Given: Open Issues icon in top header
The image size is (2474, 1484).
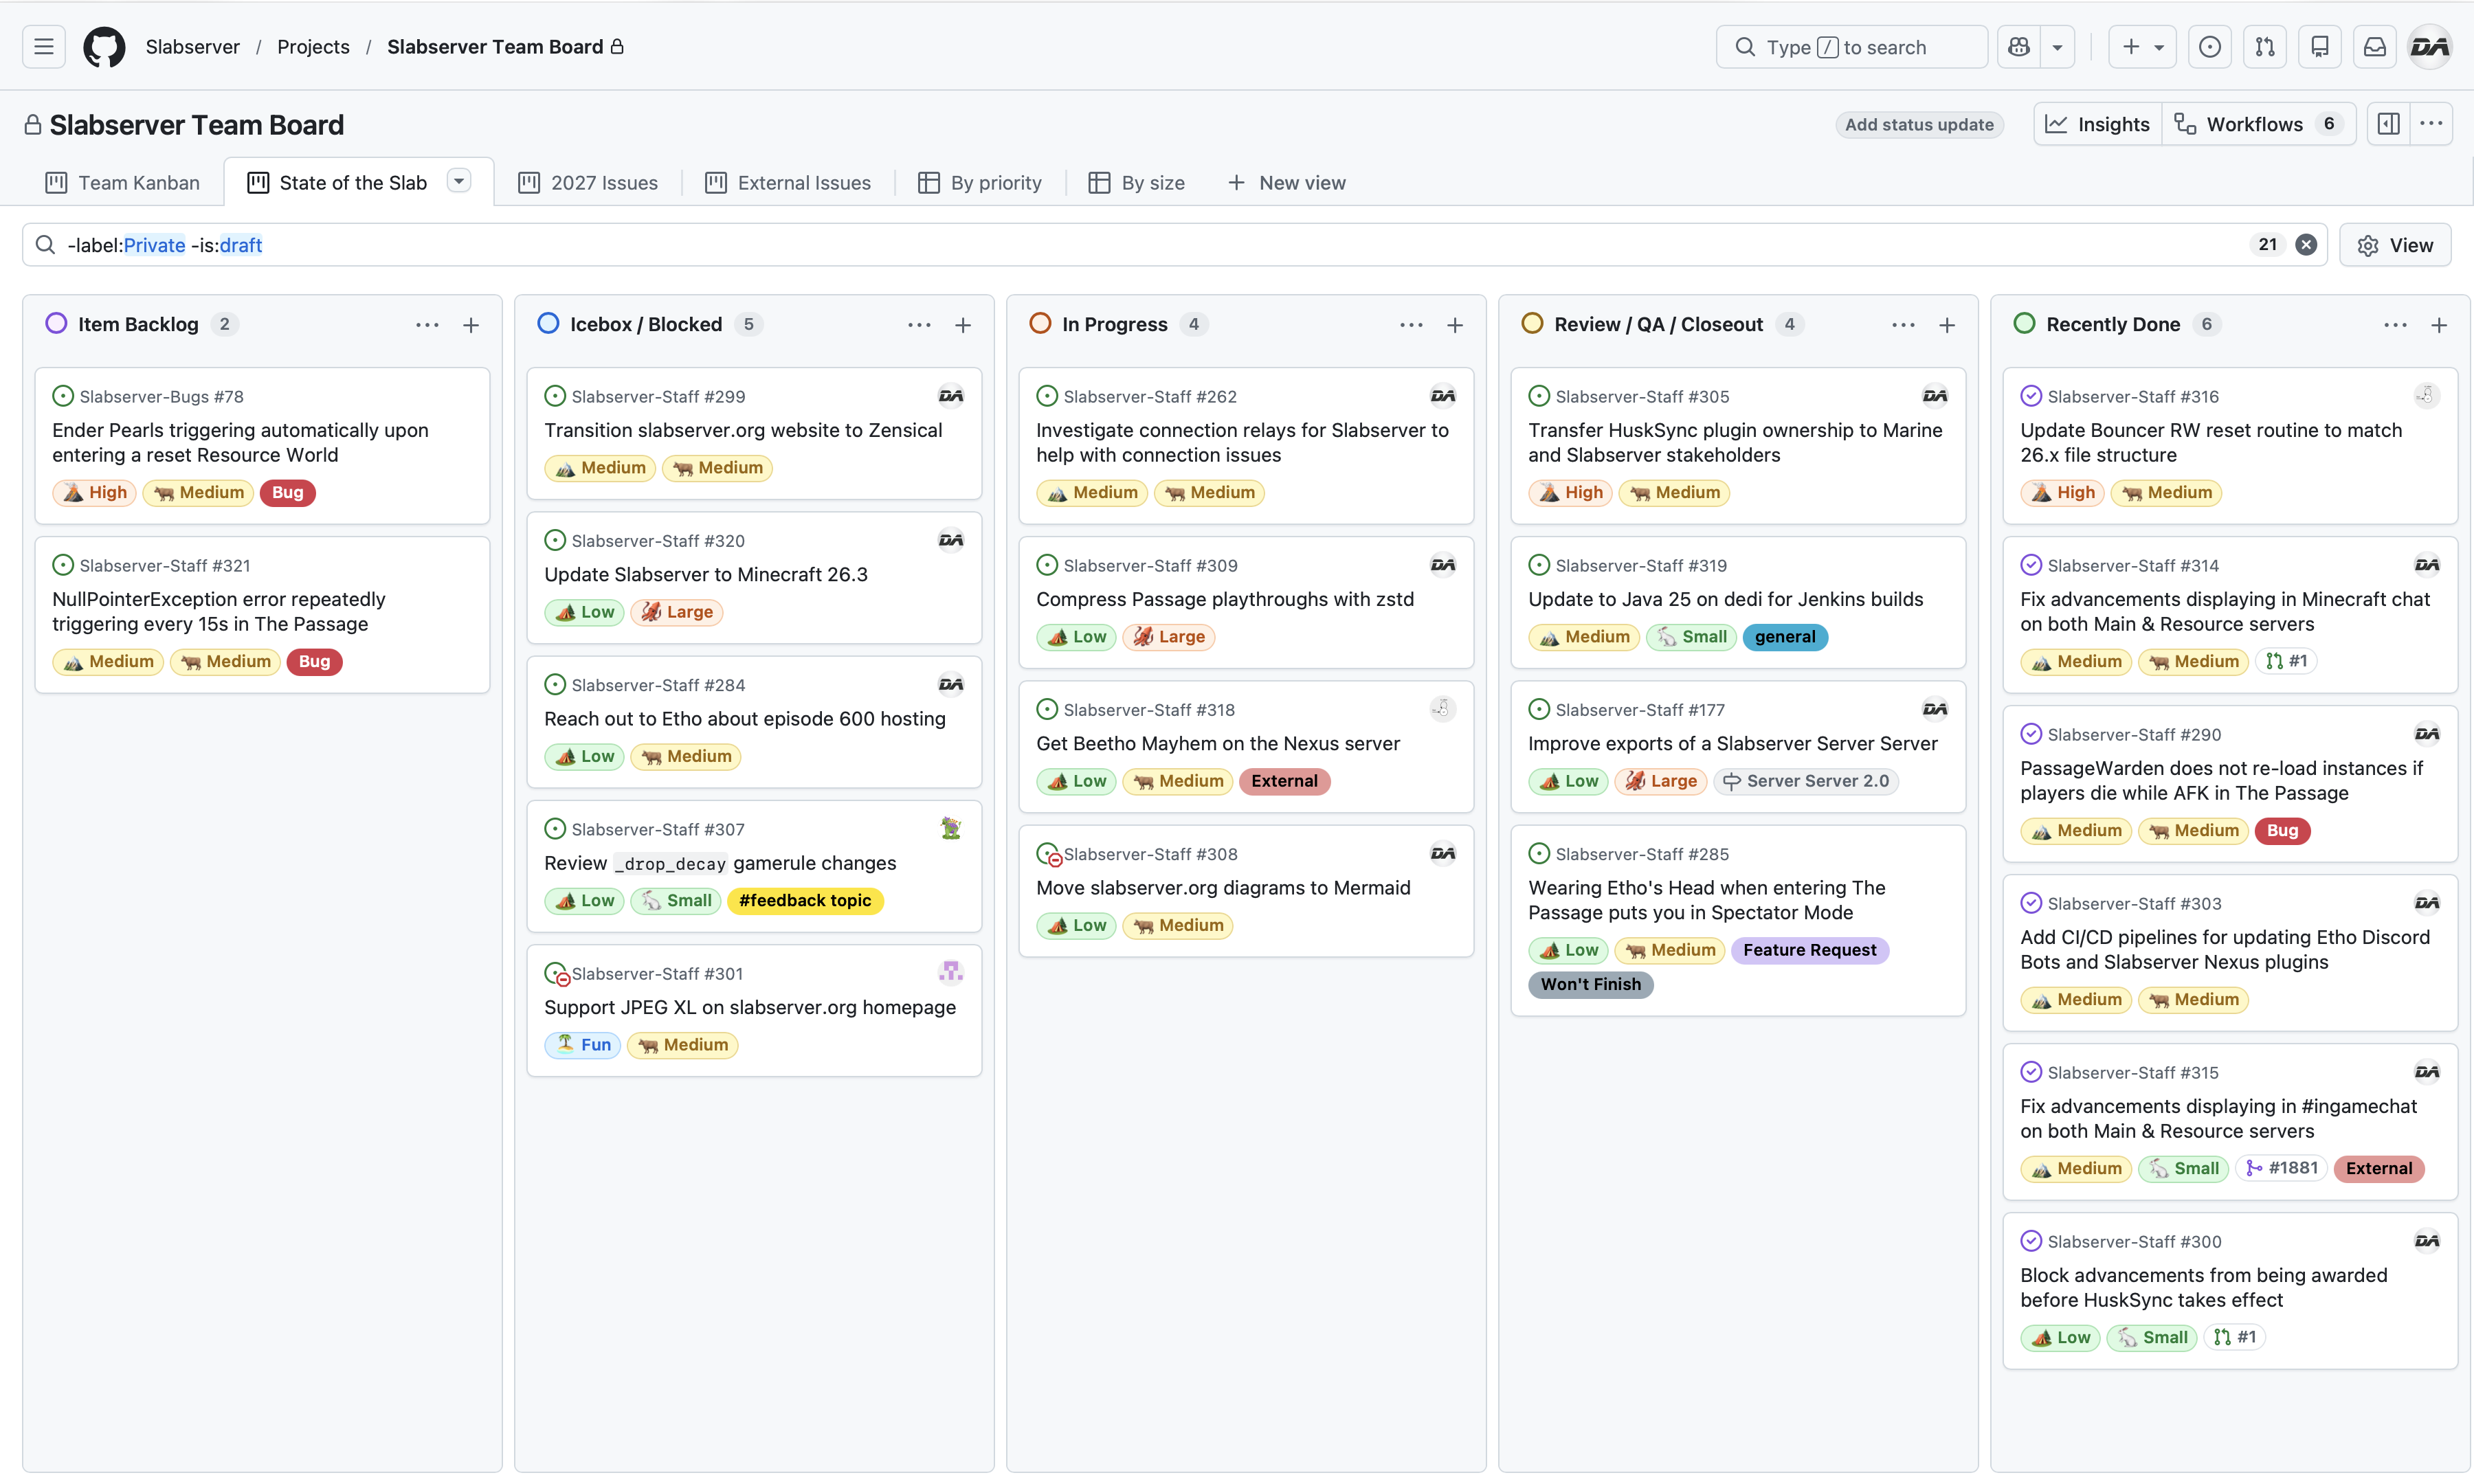Looking at the screenshot, I should pos(2210,47).
